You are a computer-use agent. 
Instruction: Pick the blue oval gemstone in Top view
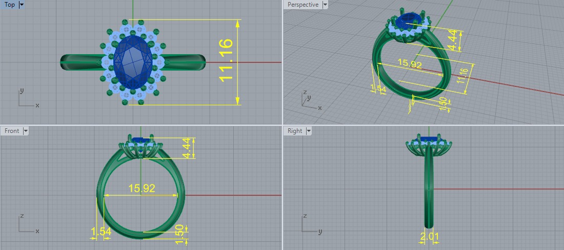(133, 62)
